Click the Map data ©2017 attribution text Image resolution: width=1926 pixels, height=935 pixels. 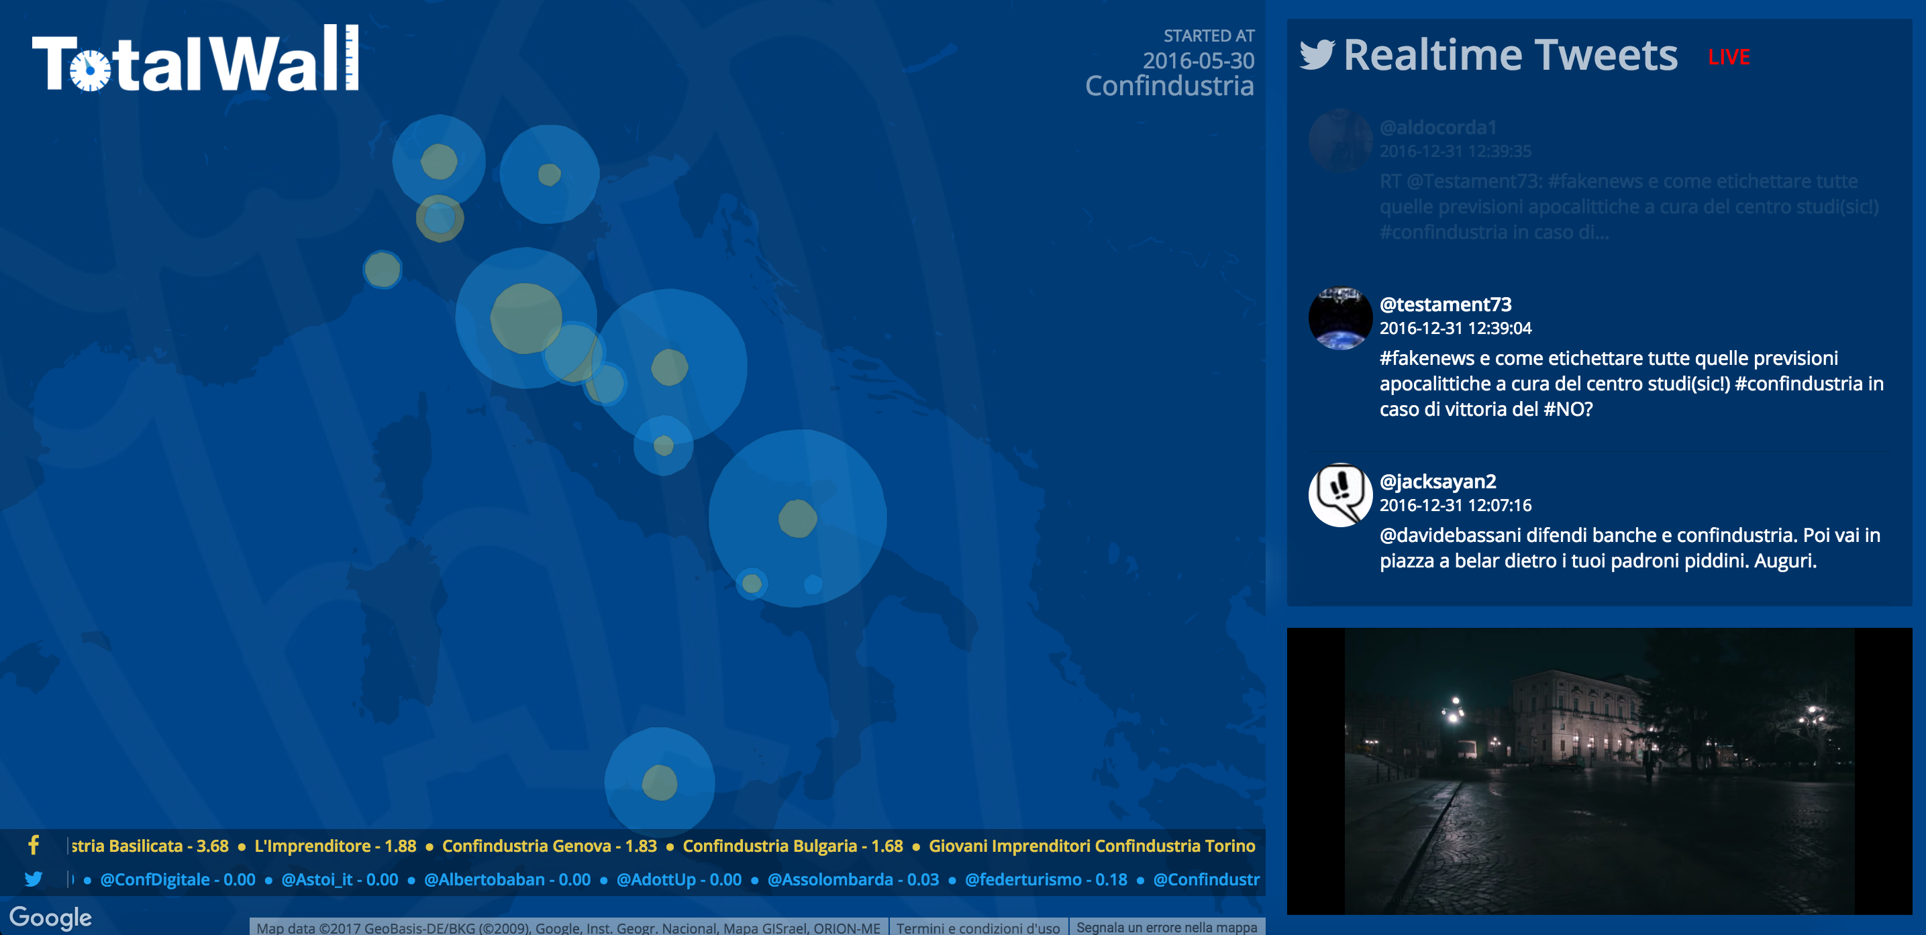568,928
